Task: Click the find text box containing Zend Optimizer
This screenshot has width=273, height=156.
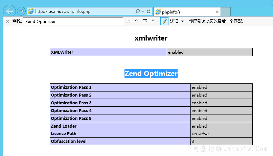Action: click(x=73, y=21)
